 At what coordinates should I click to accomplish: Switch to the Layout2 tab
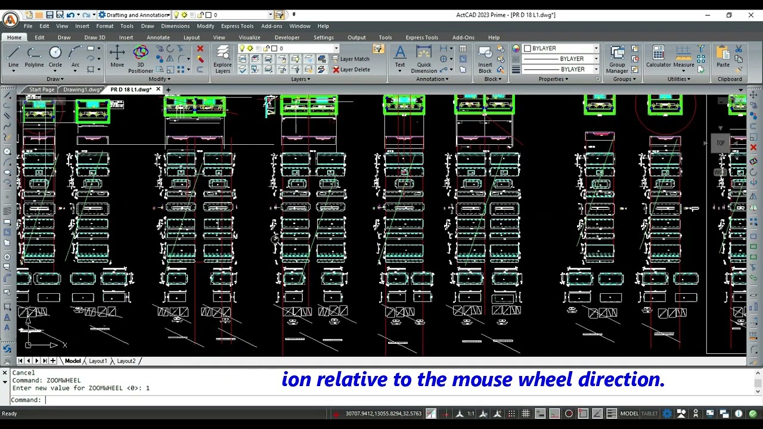[x=126, y=360]
